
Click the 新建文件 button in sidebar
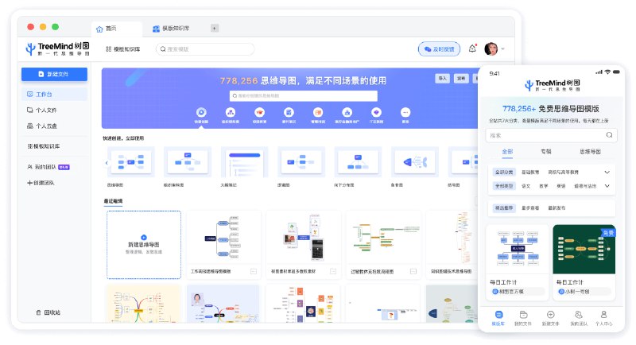pos(54,74)
